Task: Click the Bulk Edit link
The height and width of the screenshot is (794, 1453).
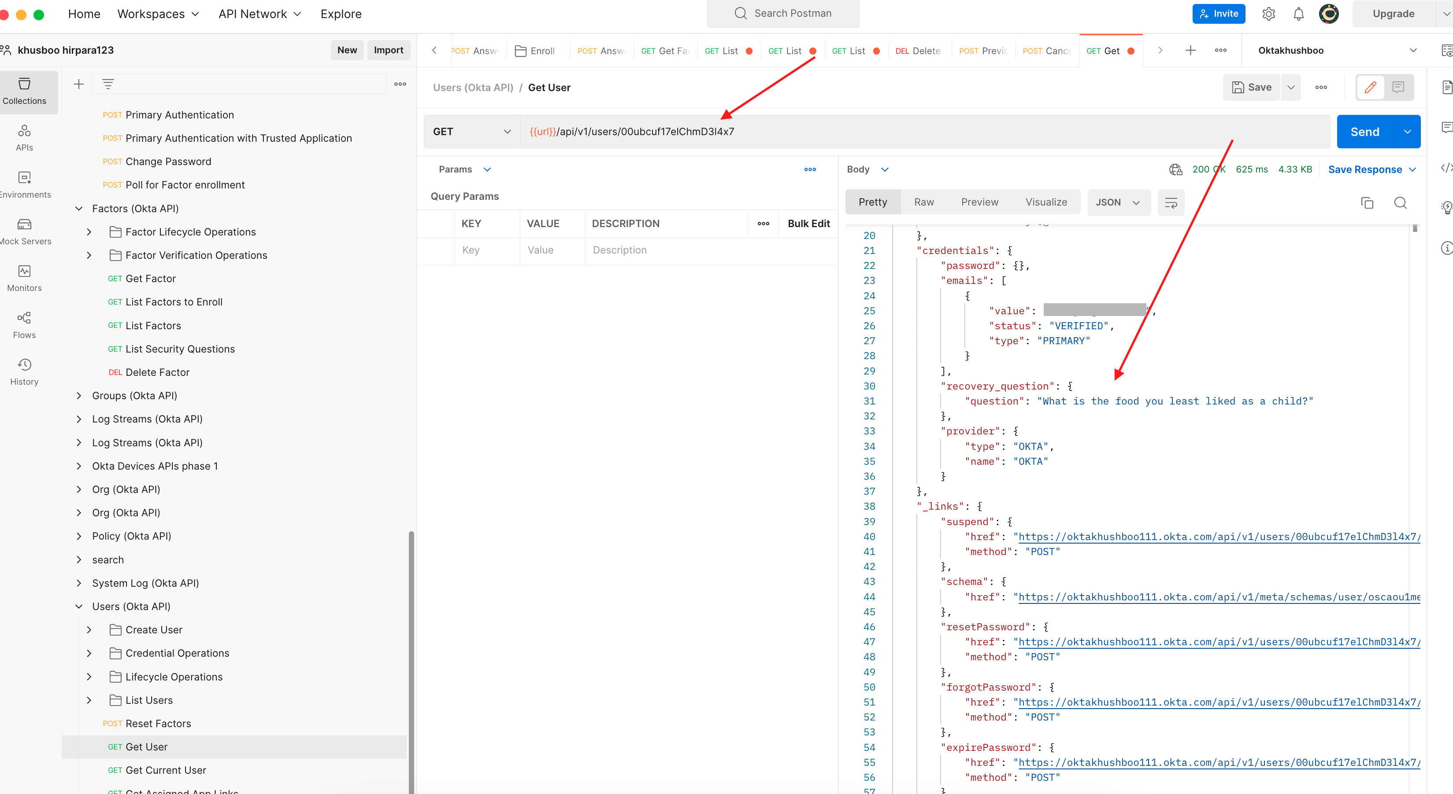Action: point(808,224)
